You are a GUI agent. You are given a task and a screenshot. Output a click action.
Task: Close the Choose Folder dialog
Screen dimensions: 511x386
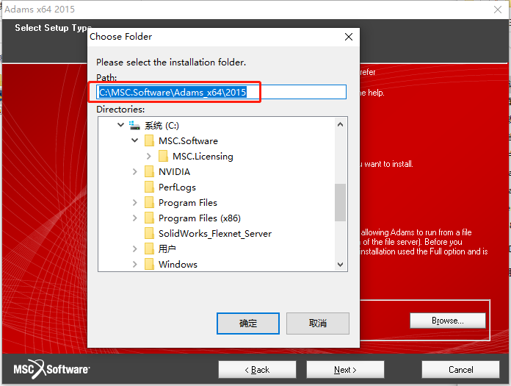[x=349, y=37]
